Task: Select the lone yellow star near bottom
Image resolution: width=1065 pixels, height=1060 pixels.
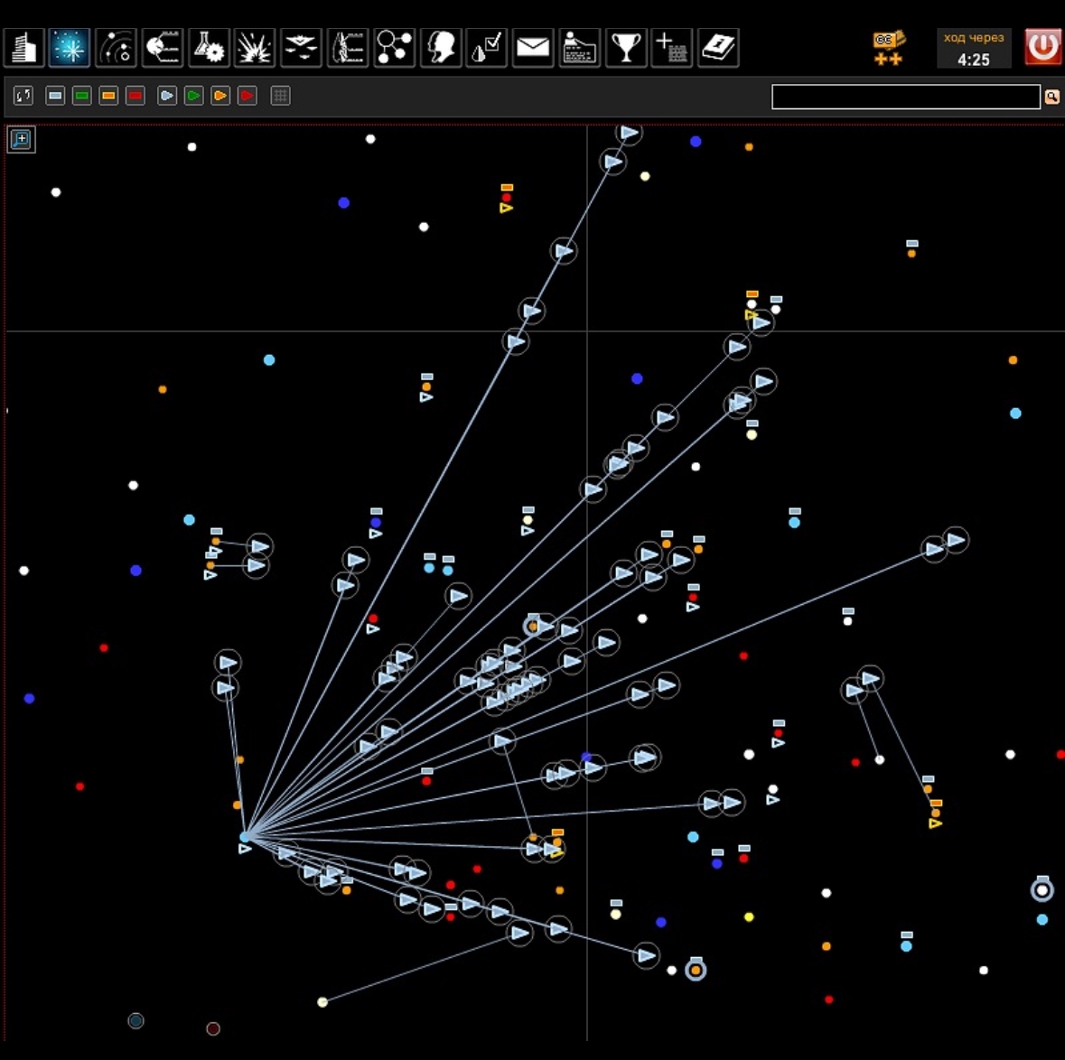Action: (749, 916)
